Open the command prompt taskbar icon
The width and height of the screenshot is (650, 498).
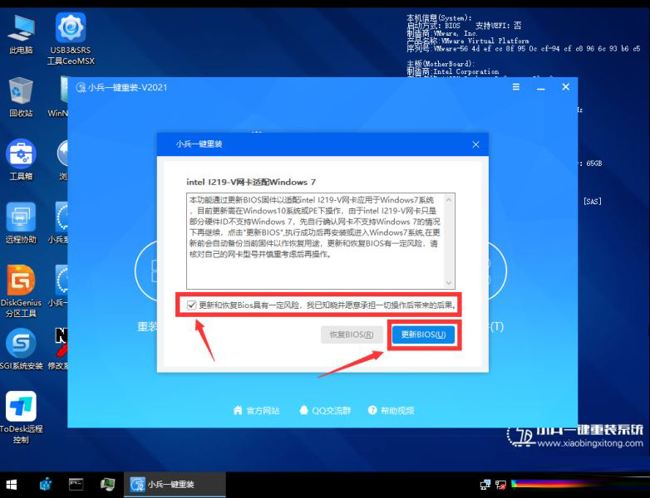(x=76, y=485)
